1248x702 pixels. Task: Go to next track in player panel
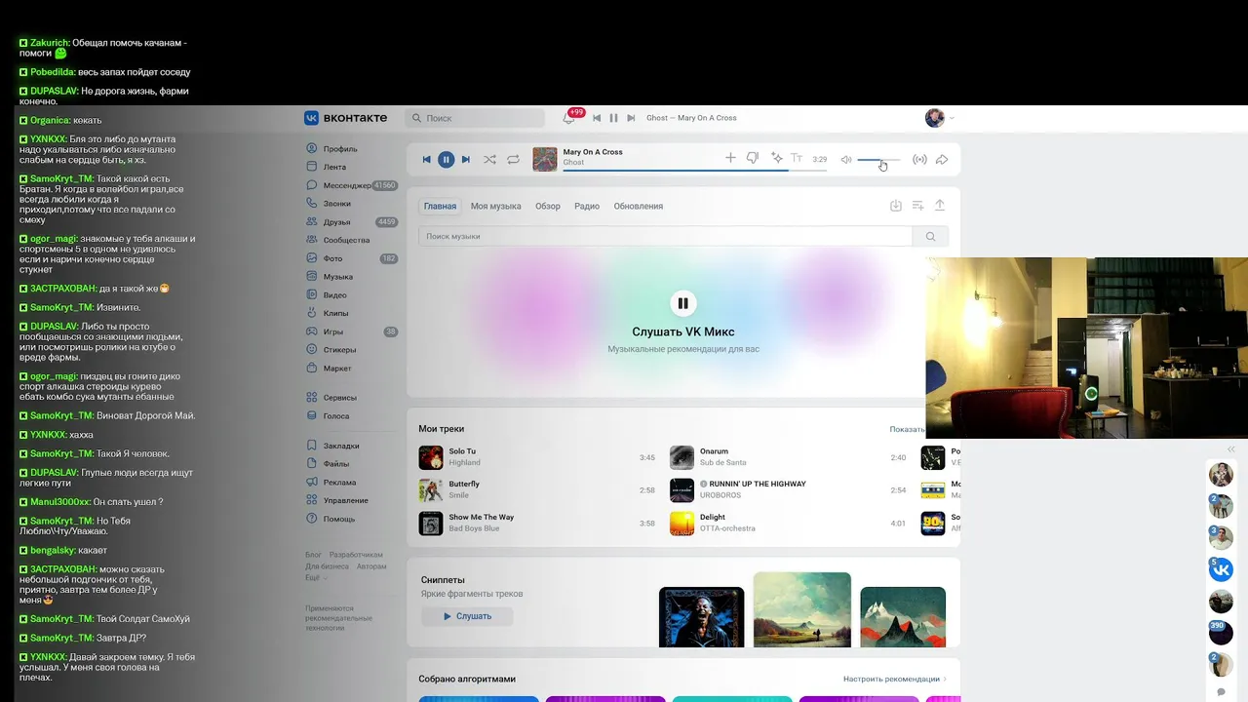(466, 159)
